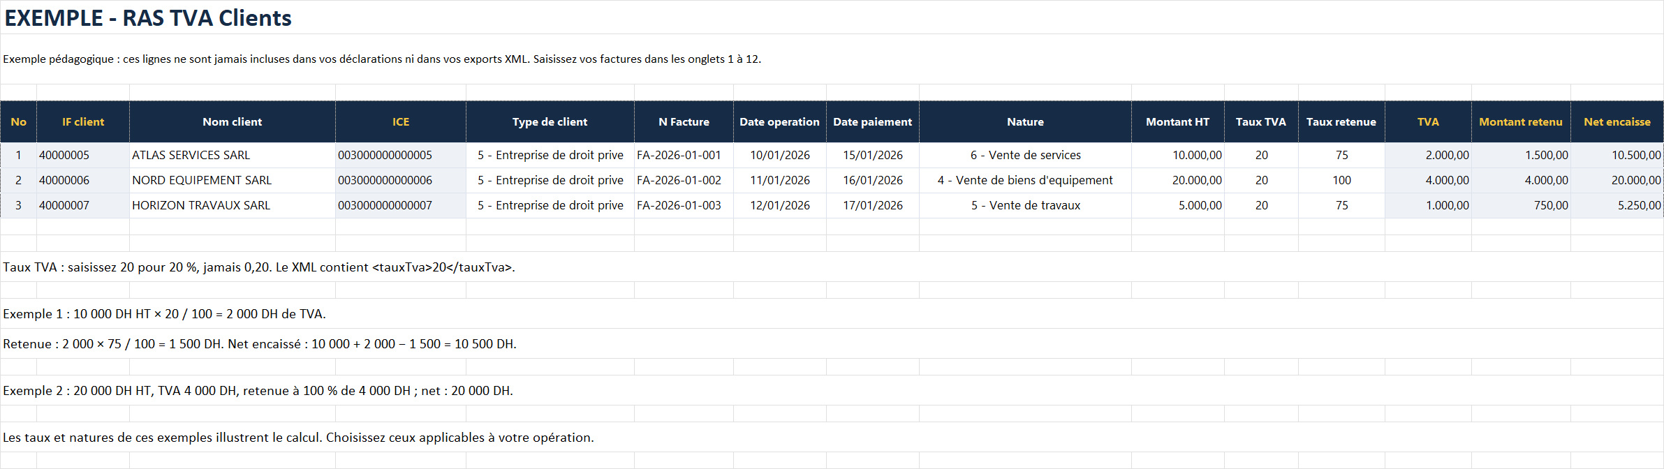1664x469 pixels.
Task: Click the 'IF client' column header
Action: pyautogui.click(x=83, y=121)
